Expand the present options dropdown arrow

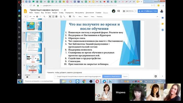pyautogui.click(x=136, y=11)
